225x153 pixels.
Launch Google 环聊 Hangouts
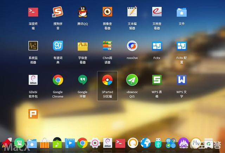pyautogui.click(x=83, y=80)
